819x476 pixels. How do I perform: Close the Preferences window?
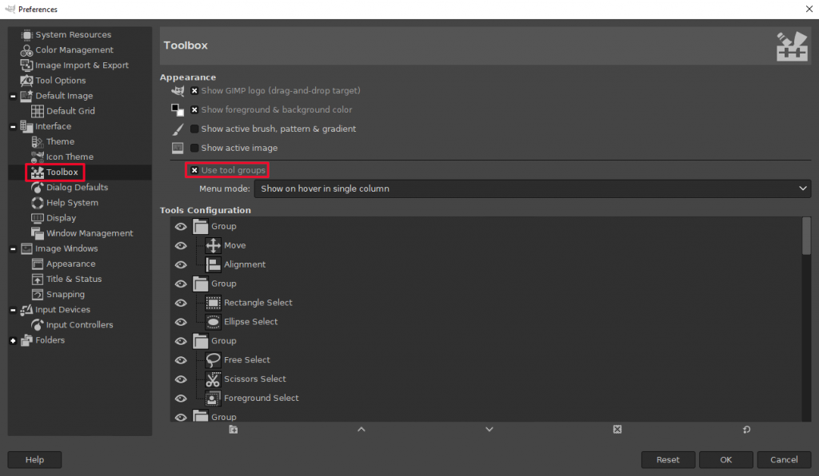click(x=809, y=9)
